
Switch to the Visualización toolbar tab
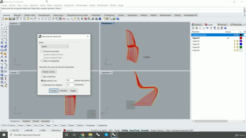[x=44, y=15]
